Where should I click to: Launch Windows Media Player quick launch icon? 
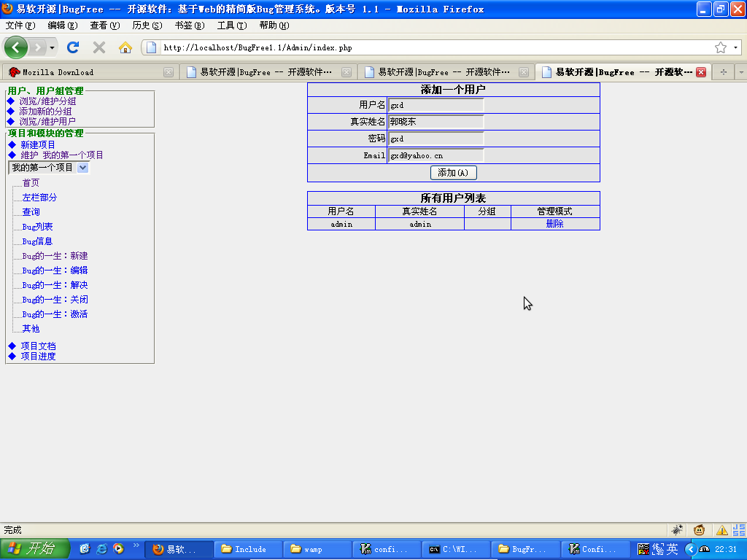118,549
